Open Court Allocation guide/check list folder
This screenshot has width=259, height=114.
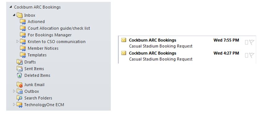click(55, 28)
